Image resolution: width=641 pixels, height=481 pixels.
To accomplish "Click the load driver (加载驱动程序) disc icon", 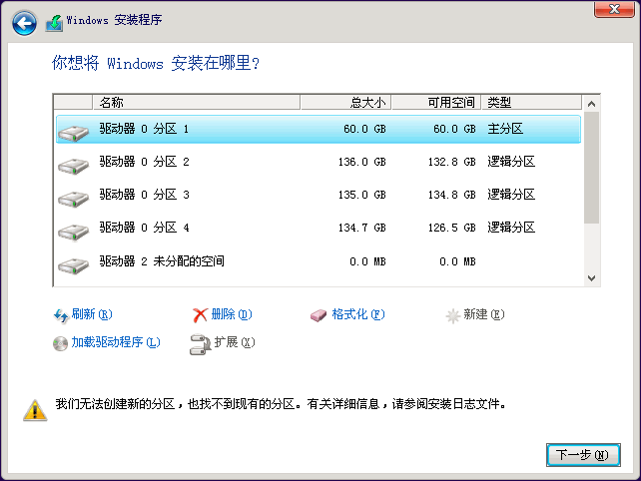I will [x=61, y=343].
